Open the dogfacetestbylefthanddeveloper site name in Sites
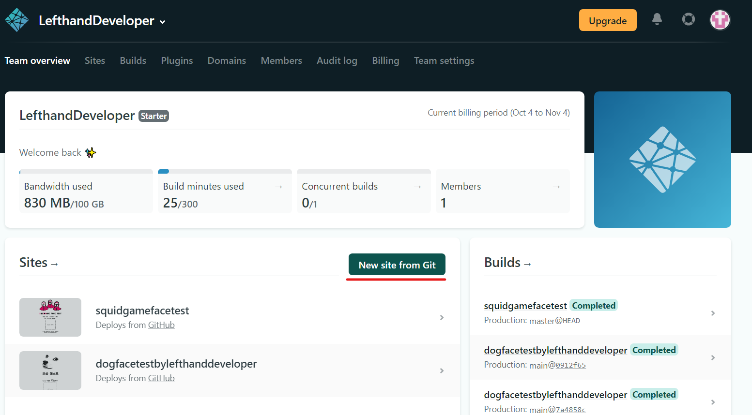Screen dimensions: 752x415 tap(176, 364)
